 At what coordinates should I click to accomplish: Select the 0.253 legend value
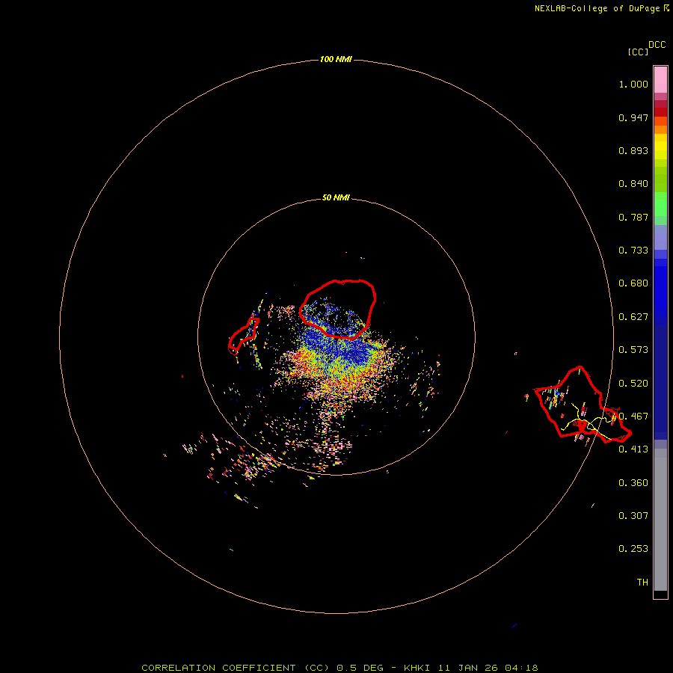click(633, 549)
